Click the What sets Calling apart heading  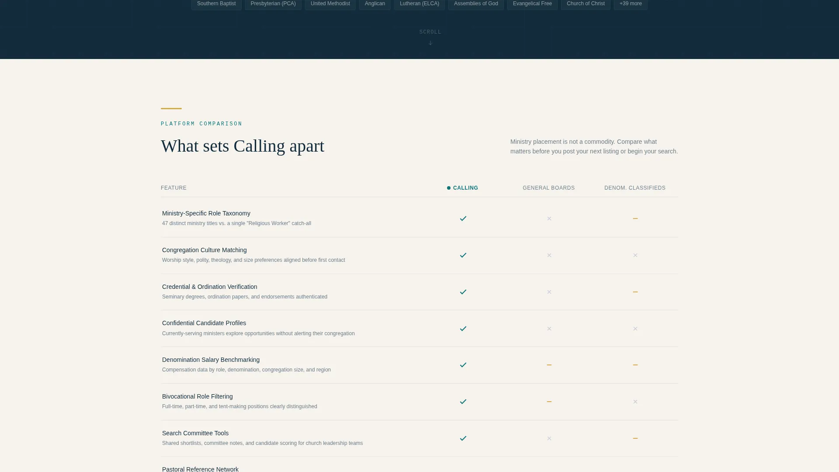[243, 146]
